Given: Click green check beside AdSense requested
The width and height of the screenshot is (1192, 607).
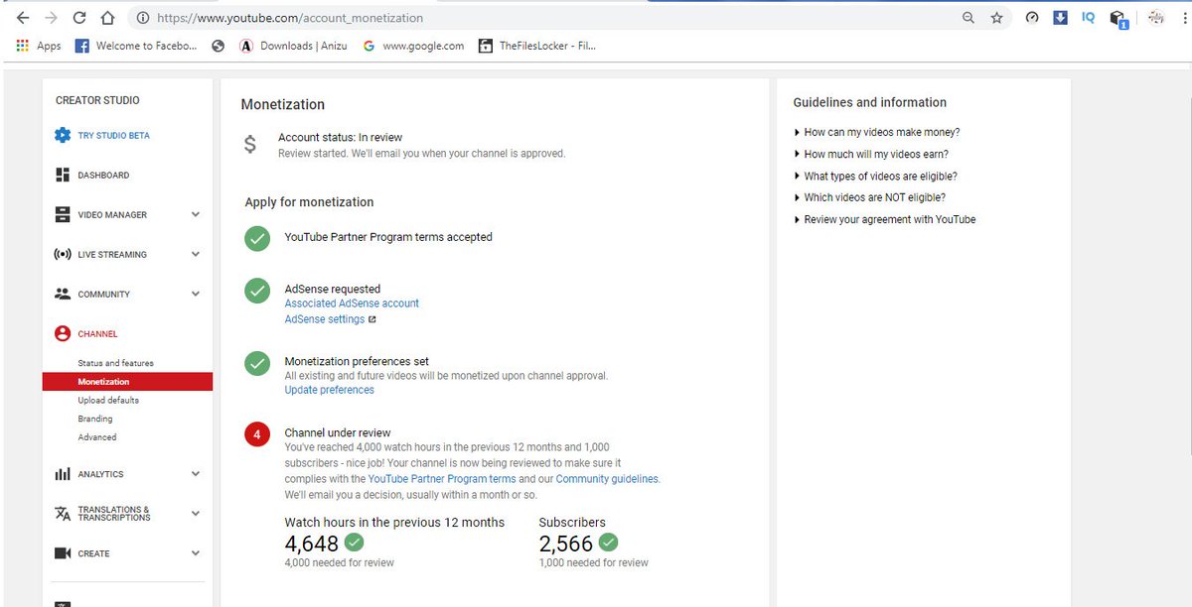Looking at the screenshot, I should tap(257, 291).
